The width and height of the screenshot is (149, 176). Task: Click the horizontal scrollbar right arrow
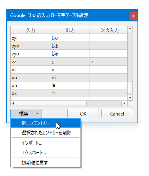tap(124, 103)
